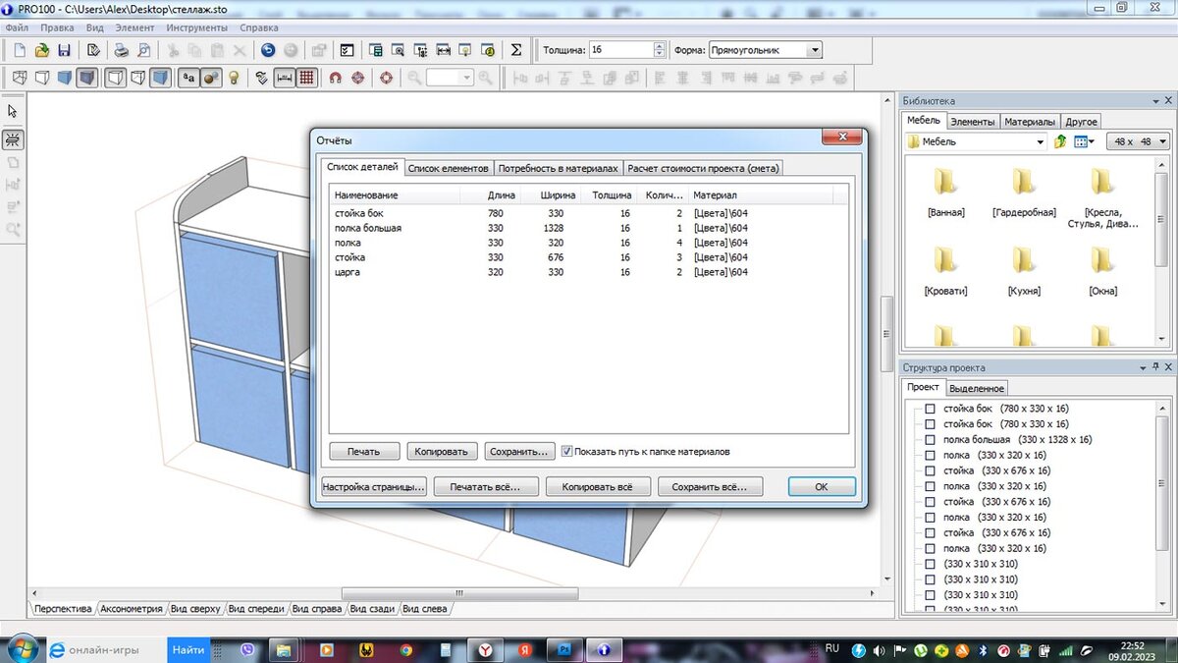The height and width of the screenshot is (663, 1178).
Task: Click the light bulb lighting icon
Action: pos(234,78)
